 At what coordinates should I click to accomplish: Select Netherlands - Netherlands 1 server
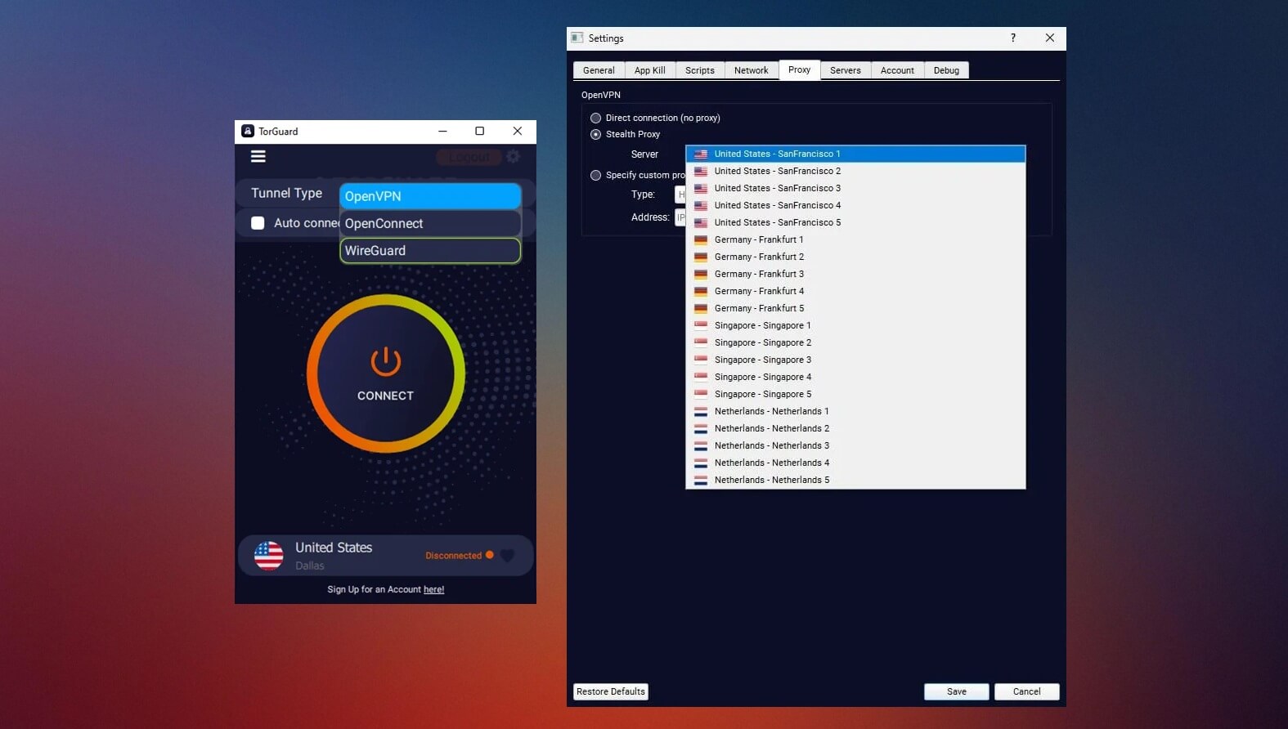[x=855, y=411]
